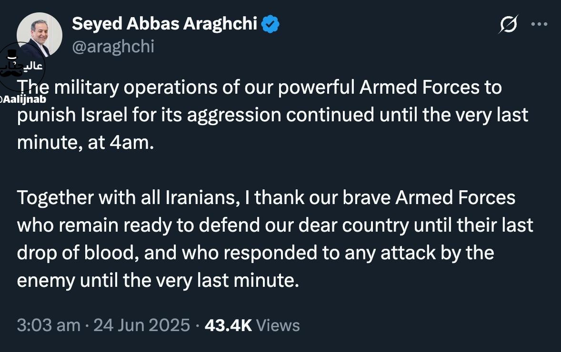Click the Grok slash-circle icon
The image size is (561, 352).
[508, 24]
